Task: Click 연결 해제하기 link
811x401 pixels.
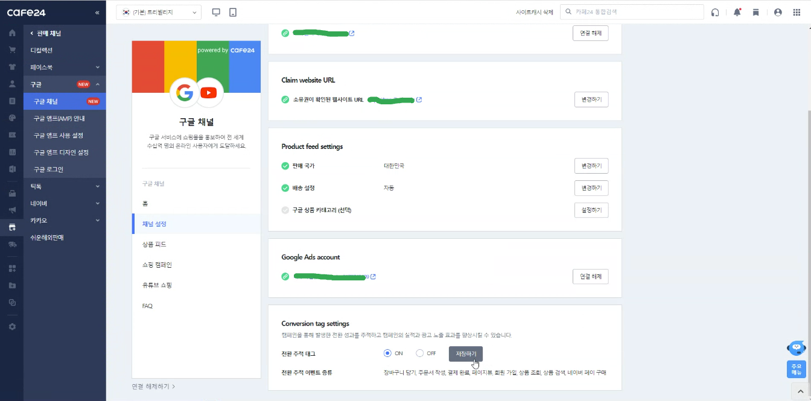Action: coord(153,386)
